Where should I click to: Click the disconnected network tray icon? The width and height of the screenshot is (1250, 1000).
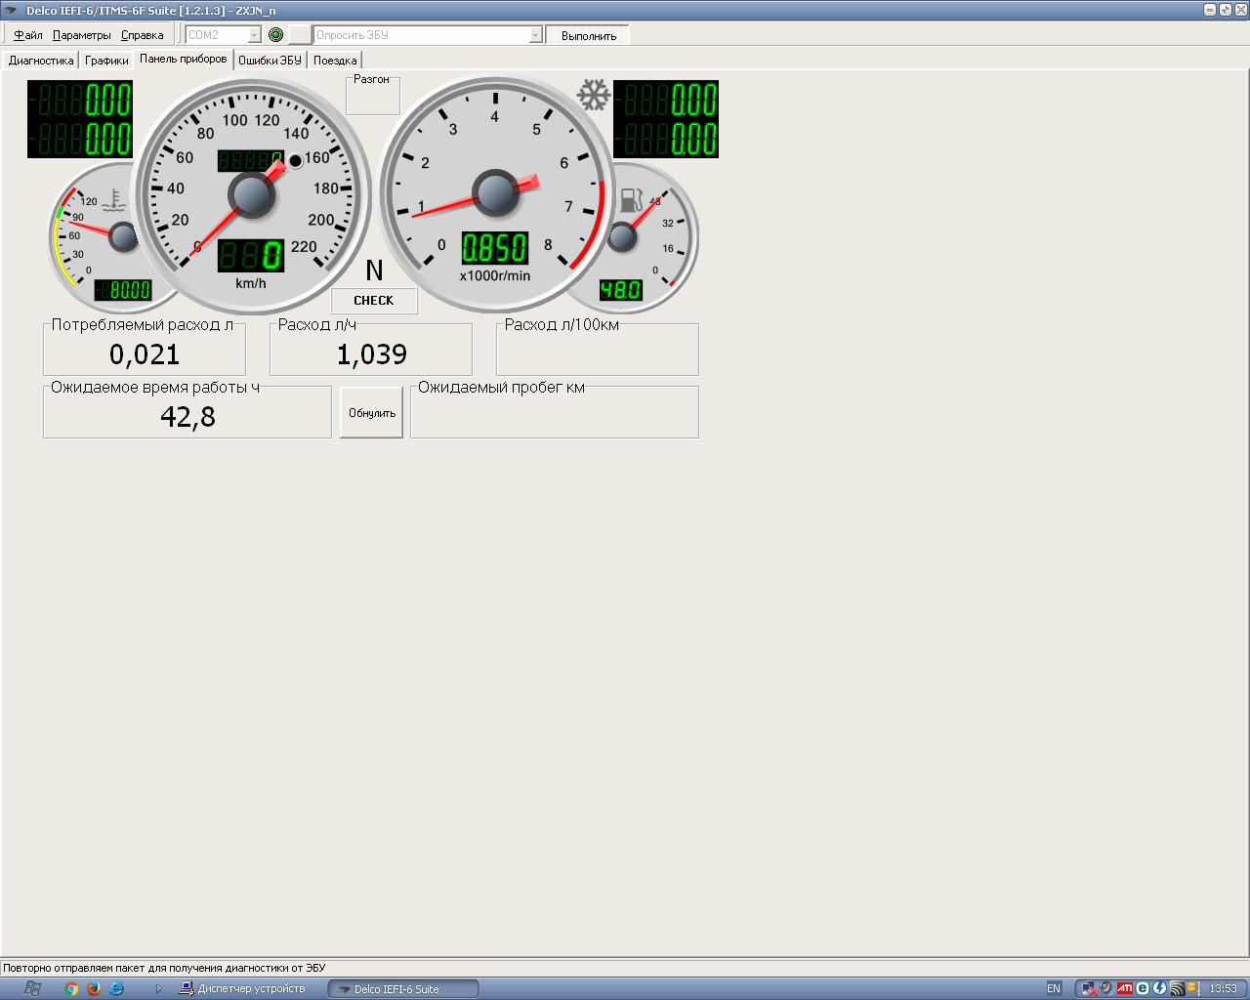(x=1088, y=988)
